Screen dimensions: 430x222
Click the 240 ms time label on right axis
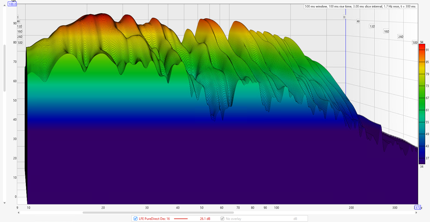(400, 37)
